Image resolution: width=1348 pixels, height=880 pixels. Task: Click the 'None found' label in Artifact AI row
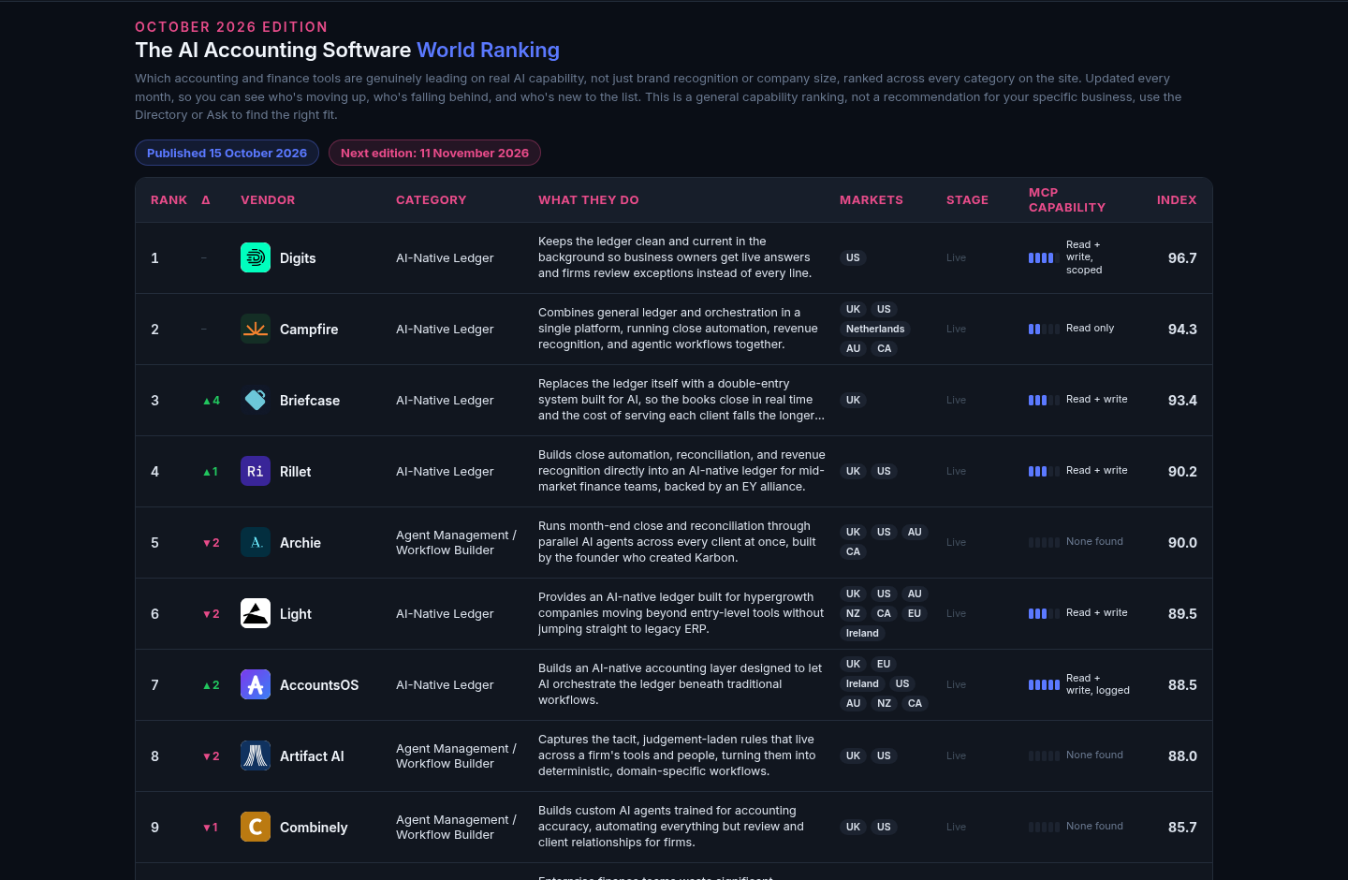coord(1094,755)
